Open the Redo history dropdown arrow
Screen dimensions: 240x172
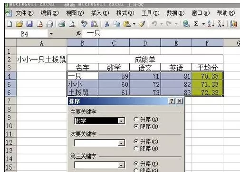tap(176, 24)
